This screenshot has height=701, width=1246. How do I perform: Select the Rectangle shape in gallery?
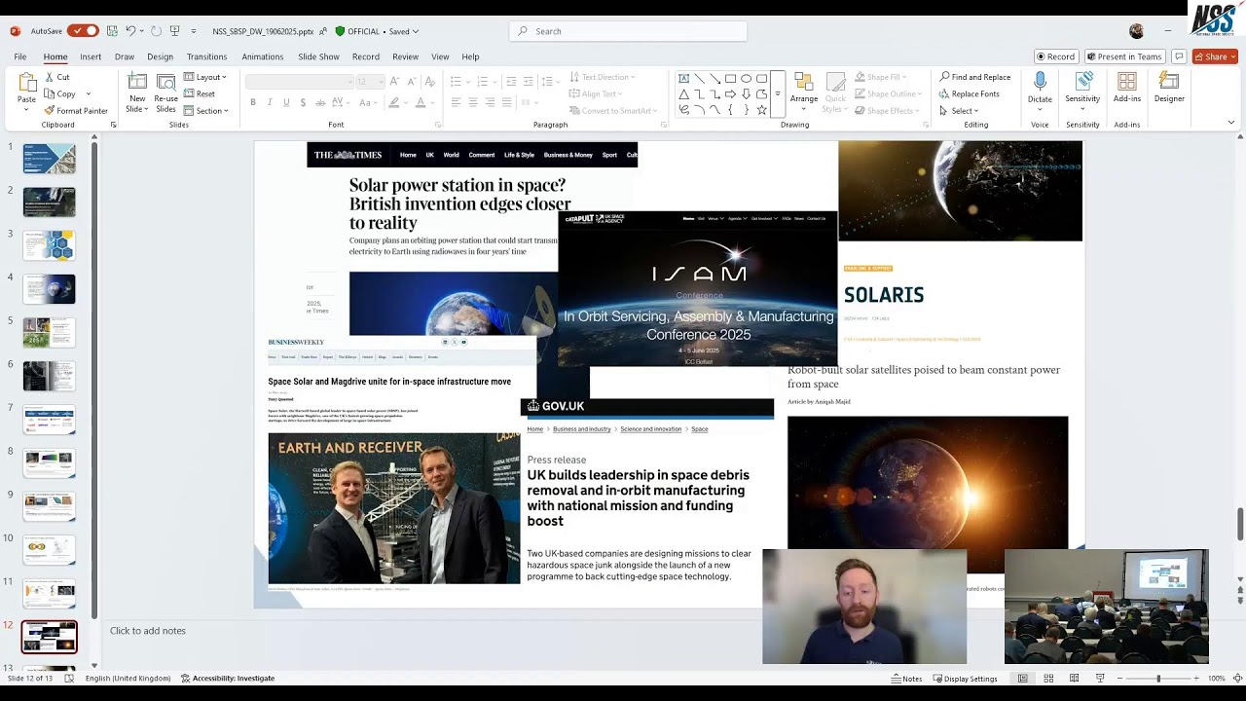pos(730,78)
